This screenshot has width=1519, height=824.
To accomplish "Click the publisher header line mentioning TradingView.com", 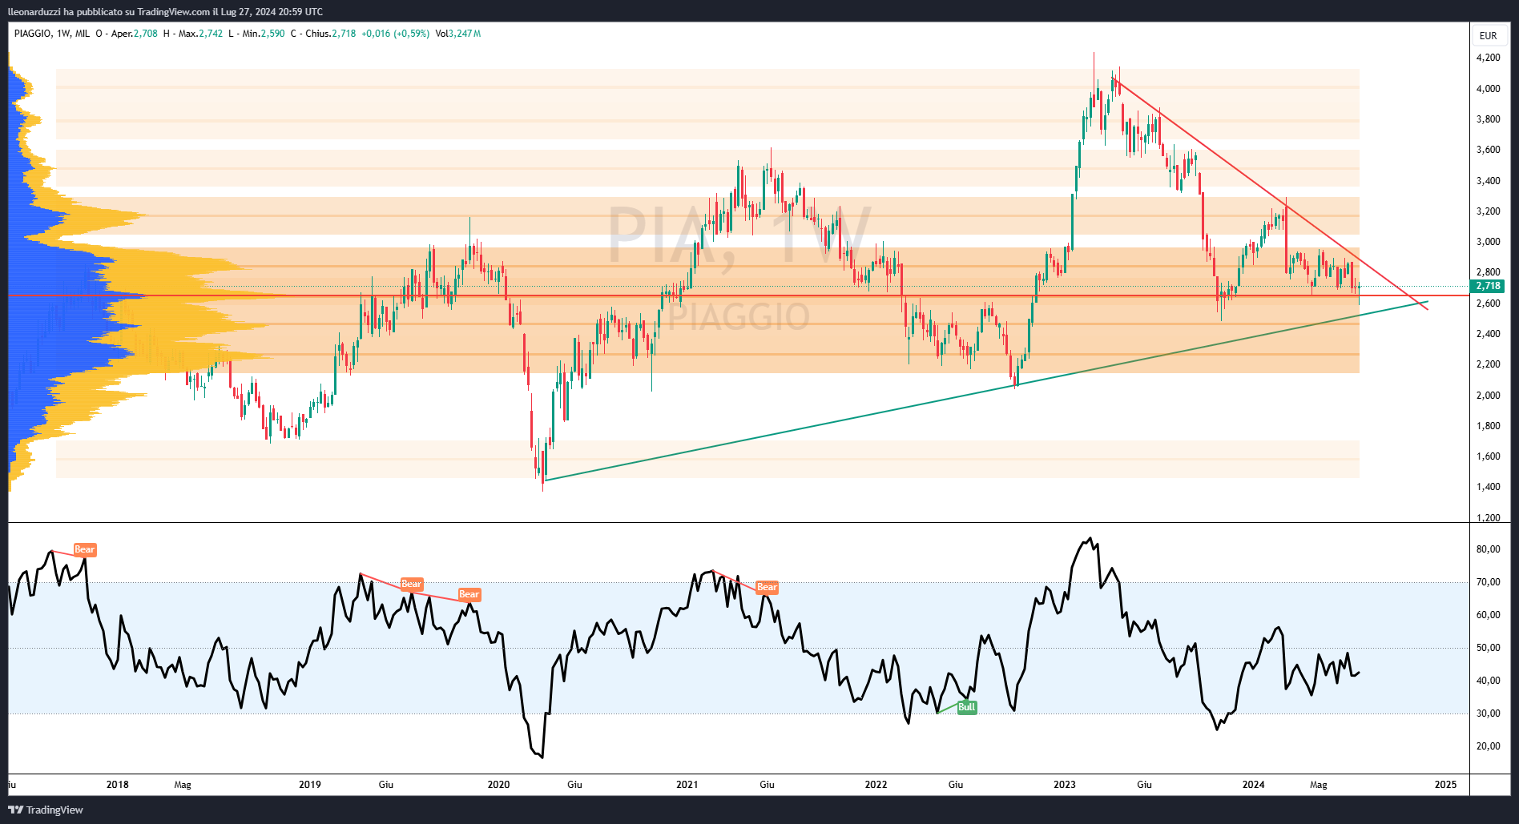I will coord(166,11).
